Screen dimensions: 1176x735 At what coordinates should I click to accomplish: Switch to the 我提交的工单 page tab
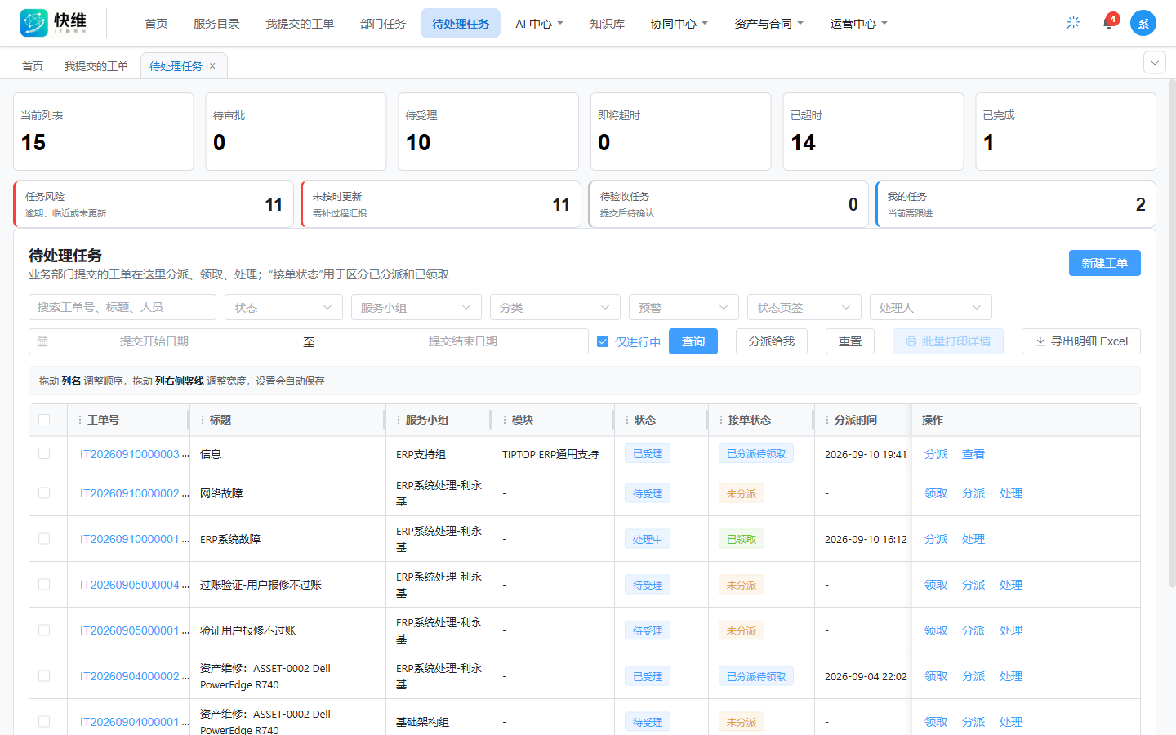click(x=96, y=66)
